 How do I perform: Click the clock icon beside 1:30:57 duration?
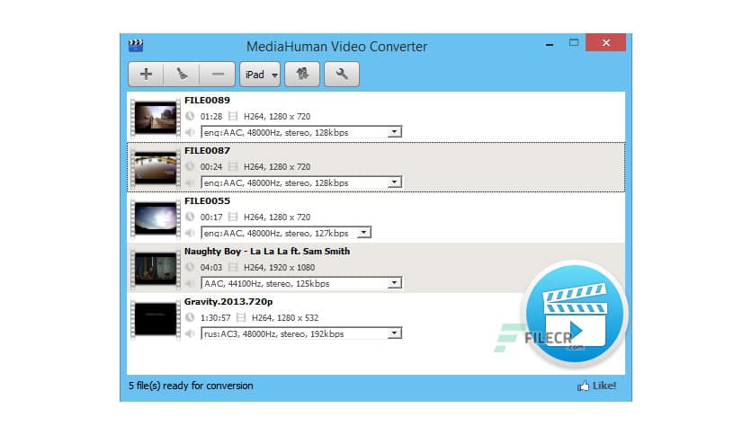click(190, 317)
